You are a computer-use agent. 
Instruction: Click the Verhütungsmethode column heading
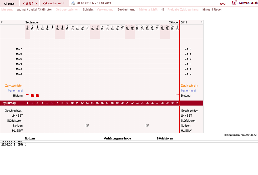117,138
